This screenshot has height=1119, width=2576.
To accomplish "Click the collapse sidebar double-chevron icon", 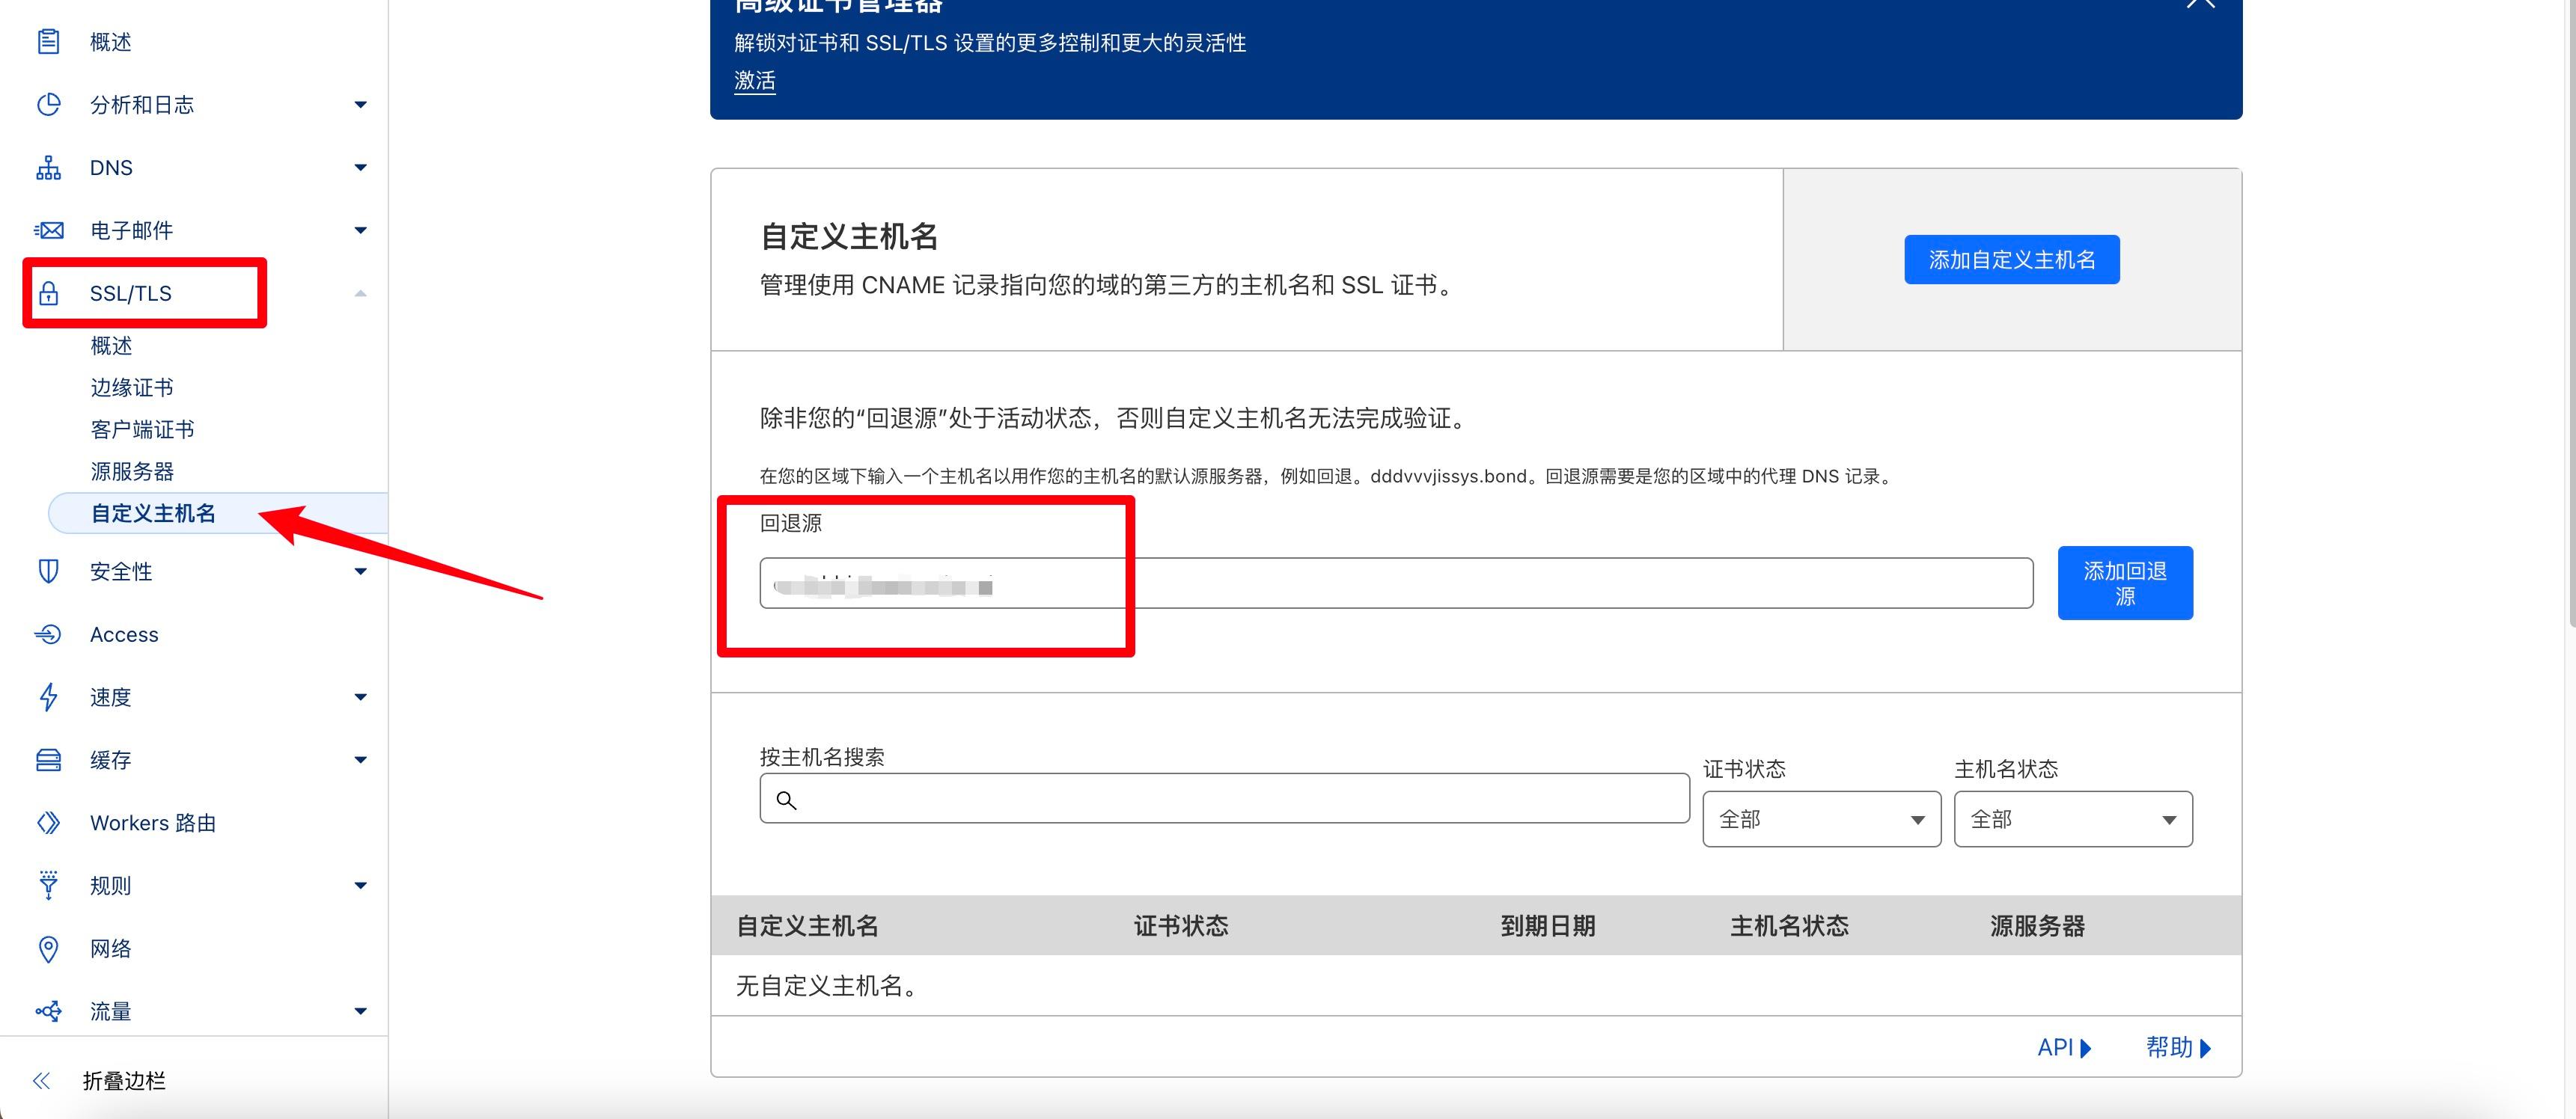I will tap(41, 1080).
